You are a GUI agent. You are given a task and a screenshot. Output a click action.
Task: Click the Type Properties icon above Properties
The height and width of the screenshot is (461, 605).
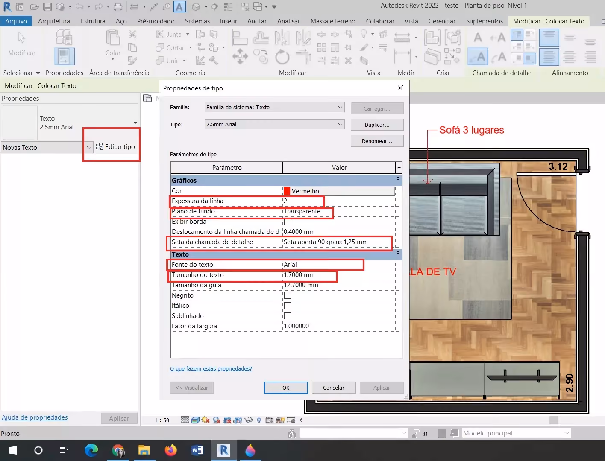point(64,38)
